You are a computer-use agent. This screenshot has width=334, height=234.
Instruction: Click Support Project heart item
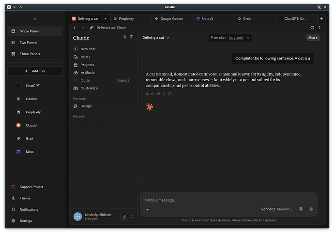[x=35, y=187]
